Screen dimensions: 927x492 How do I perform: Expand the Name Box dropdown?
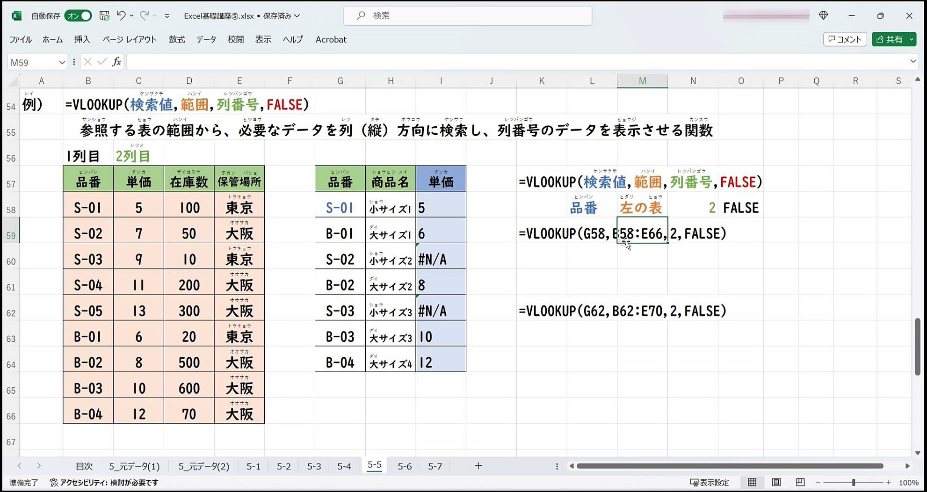click(62, 62)
